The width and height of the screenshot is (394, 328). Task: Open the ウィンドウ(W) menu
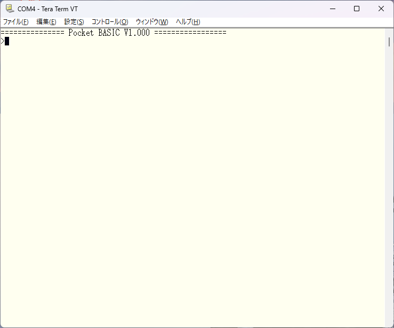[x=152, y=22]
